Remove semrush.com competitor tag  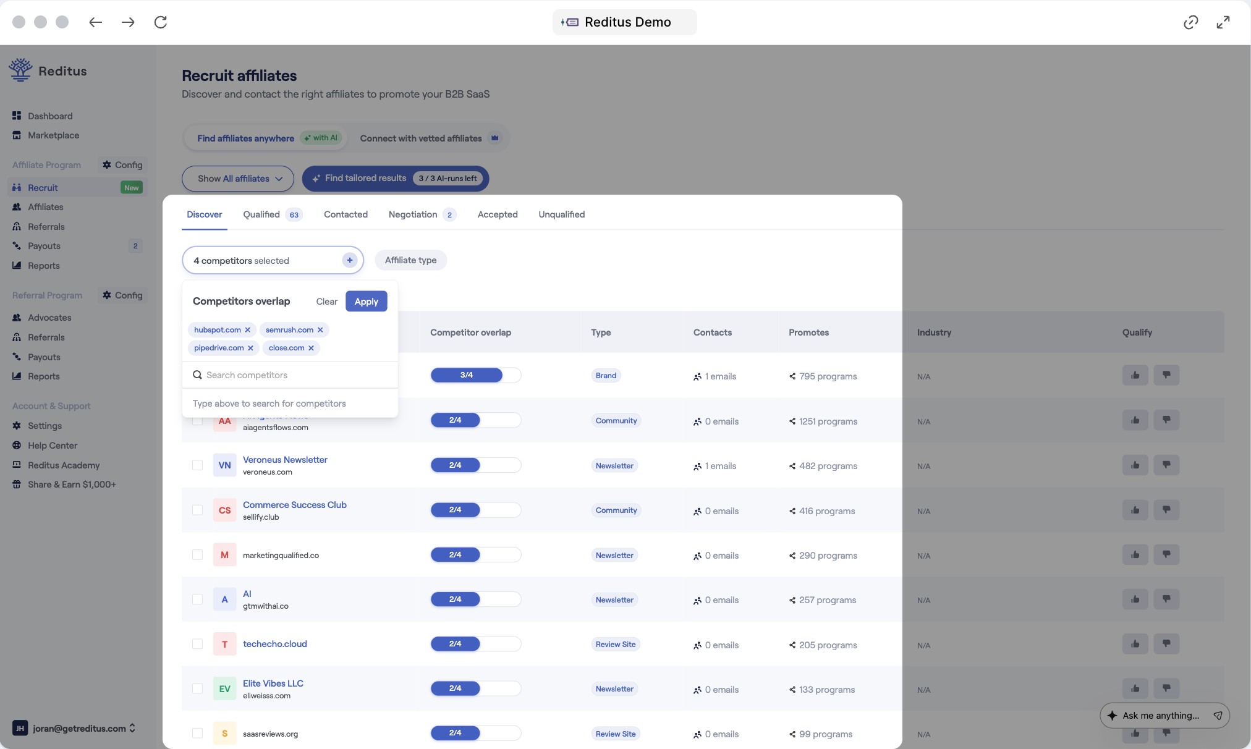pos(320,330)
